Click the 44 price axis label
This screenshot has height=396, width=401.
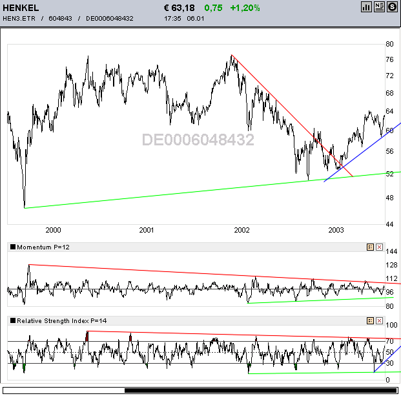click(x=389, y=224)
